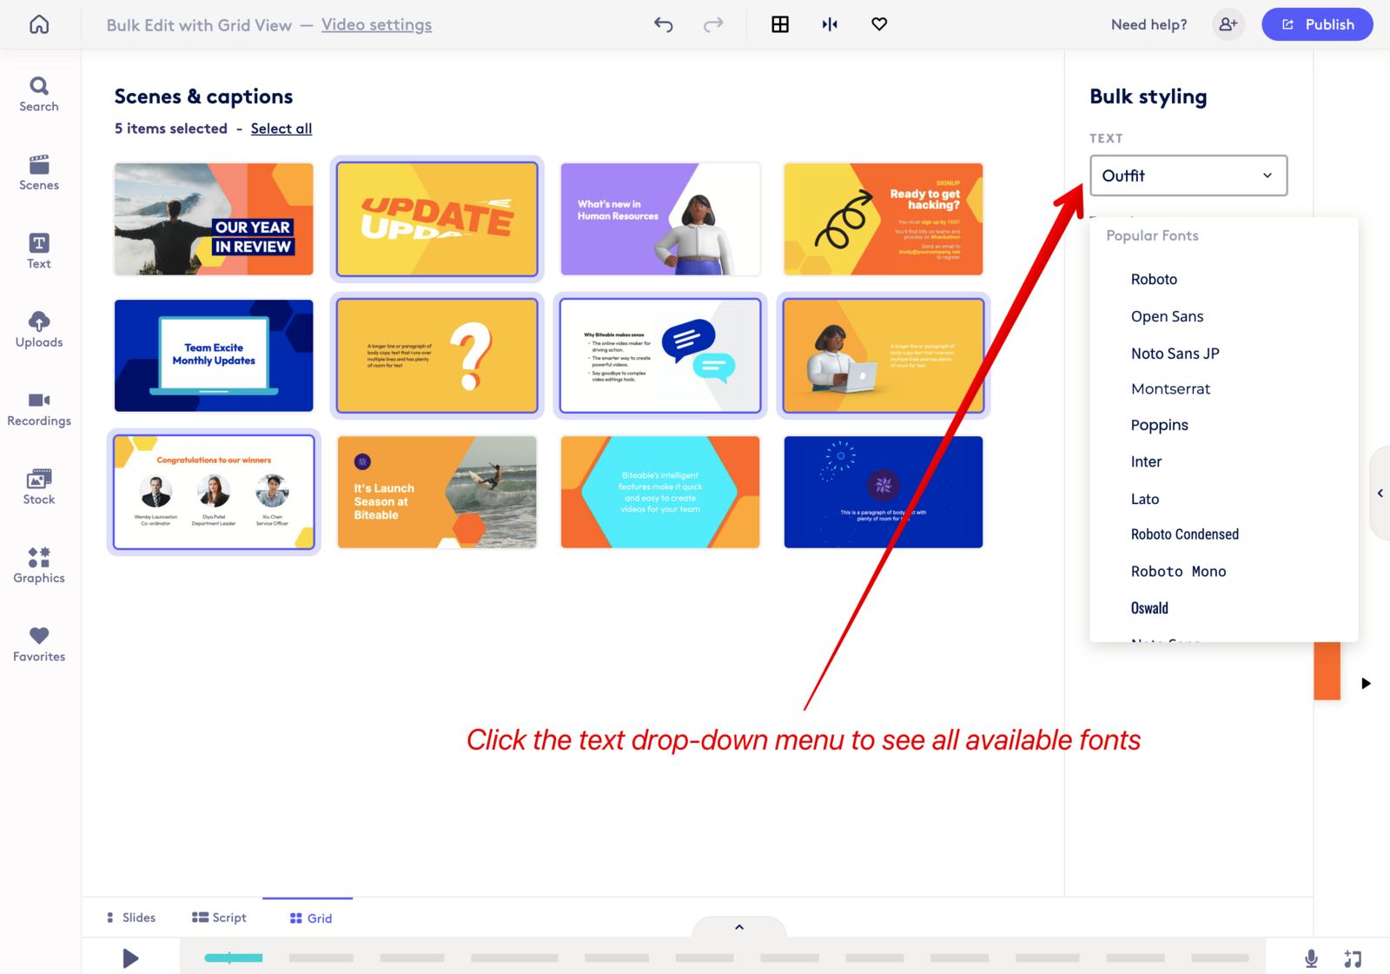
Task: Select the It's Launch Season at Biteable scene
Action: tap(437, 492)
